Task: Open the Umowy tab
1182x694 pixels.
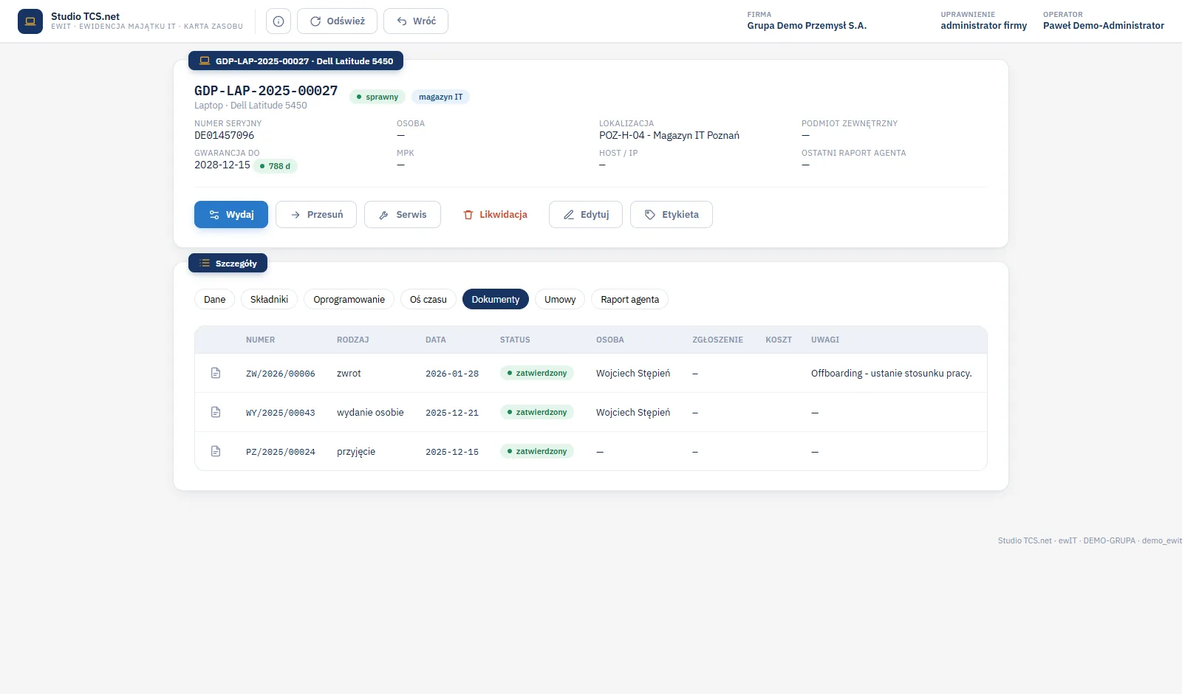Action: pyautogui.click(x=560, y=300)
